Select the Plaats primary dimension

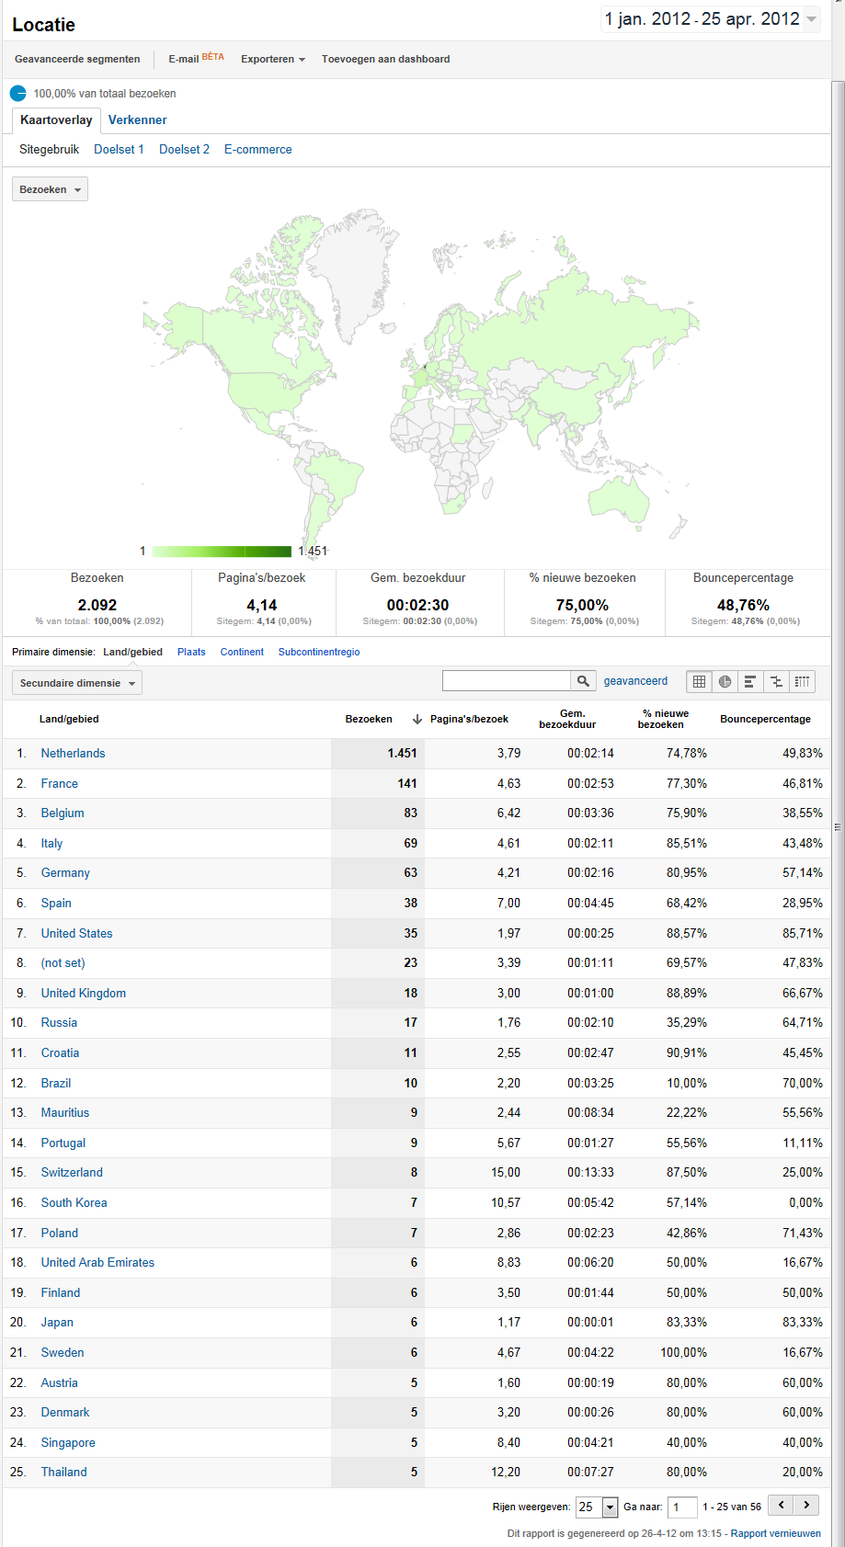[x=191, y=652]
